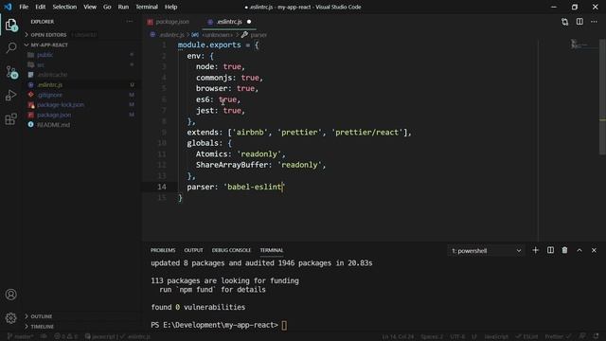The width and height of the screenshot is (606, 341).
Task: Select .eslintrc.js in the explorer tree
Action: [x=81, y=84]
